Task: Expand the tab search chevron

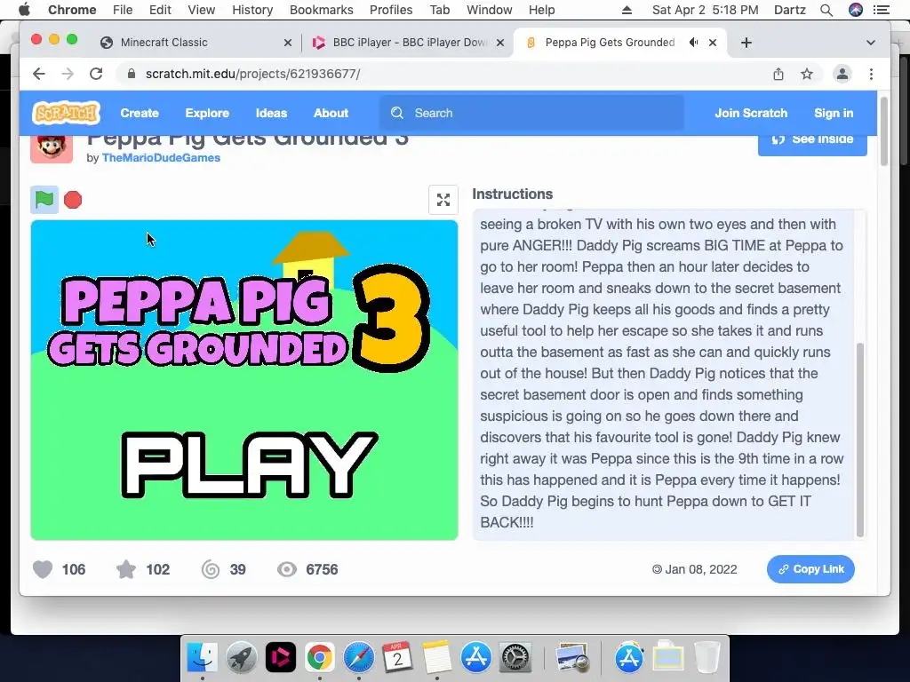Action: tap(871, 43)
